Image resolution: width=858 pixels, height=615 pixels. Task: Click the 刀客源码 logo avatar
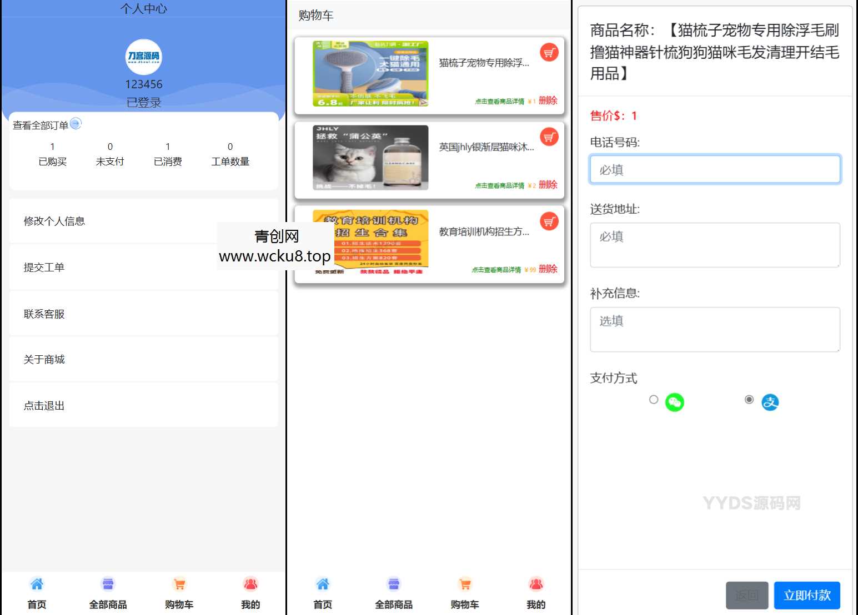(144, 57)
